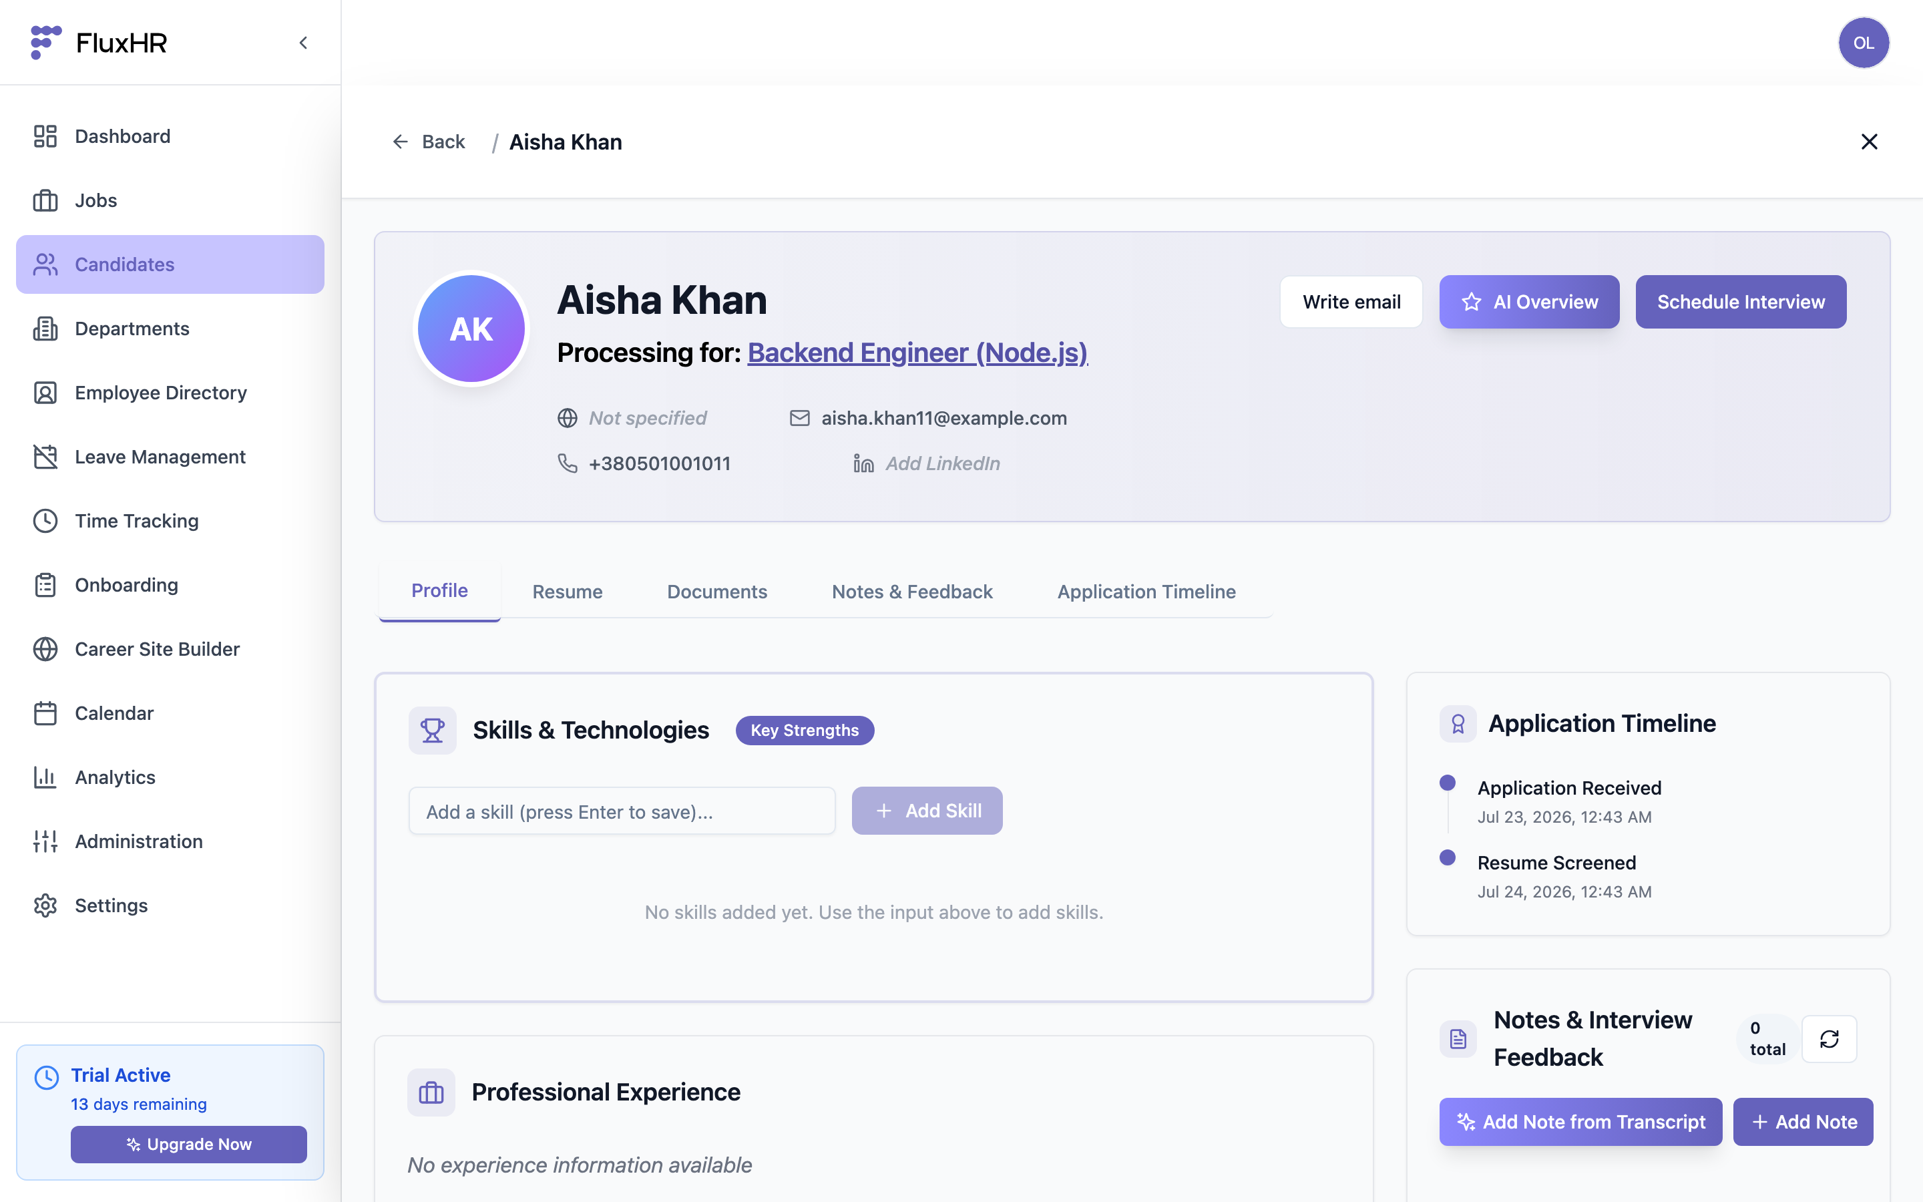Focus the Add a skill input field
The width and height of the screenshot is (1923, 1202).
tap(622, 811)
